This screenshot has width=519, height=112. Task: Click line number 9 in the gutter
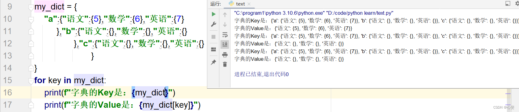[x=10, y=6]
